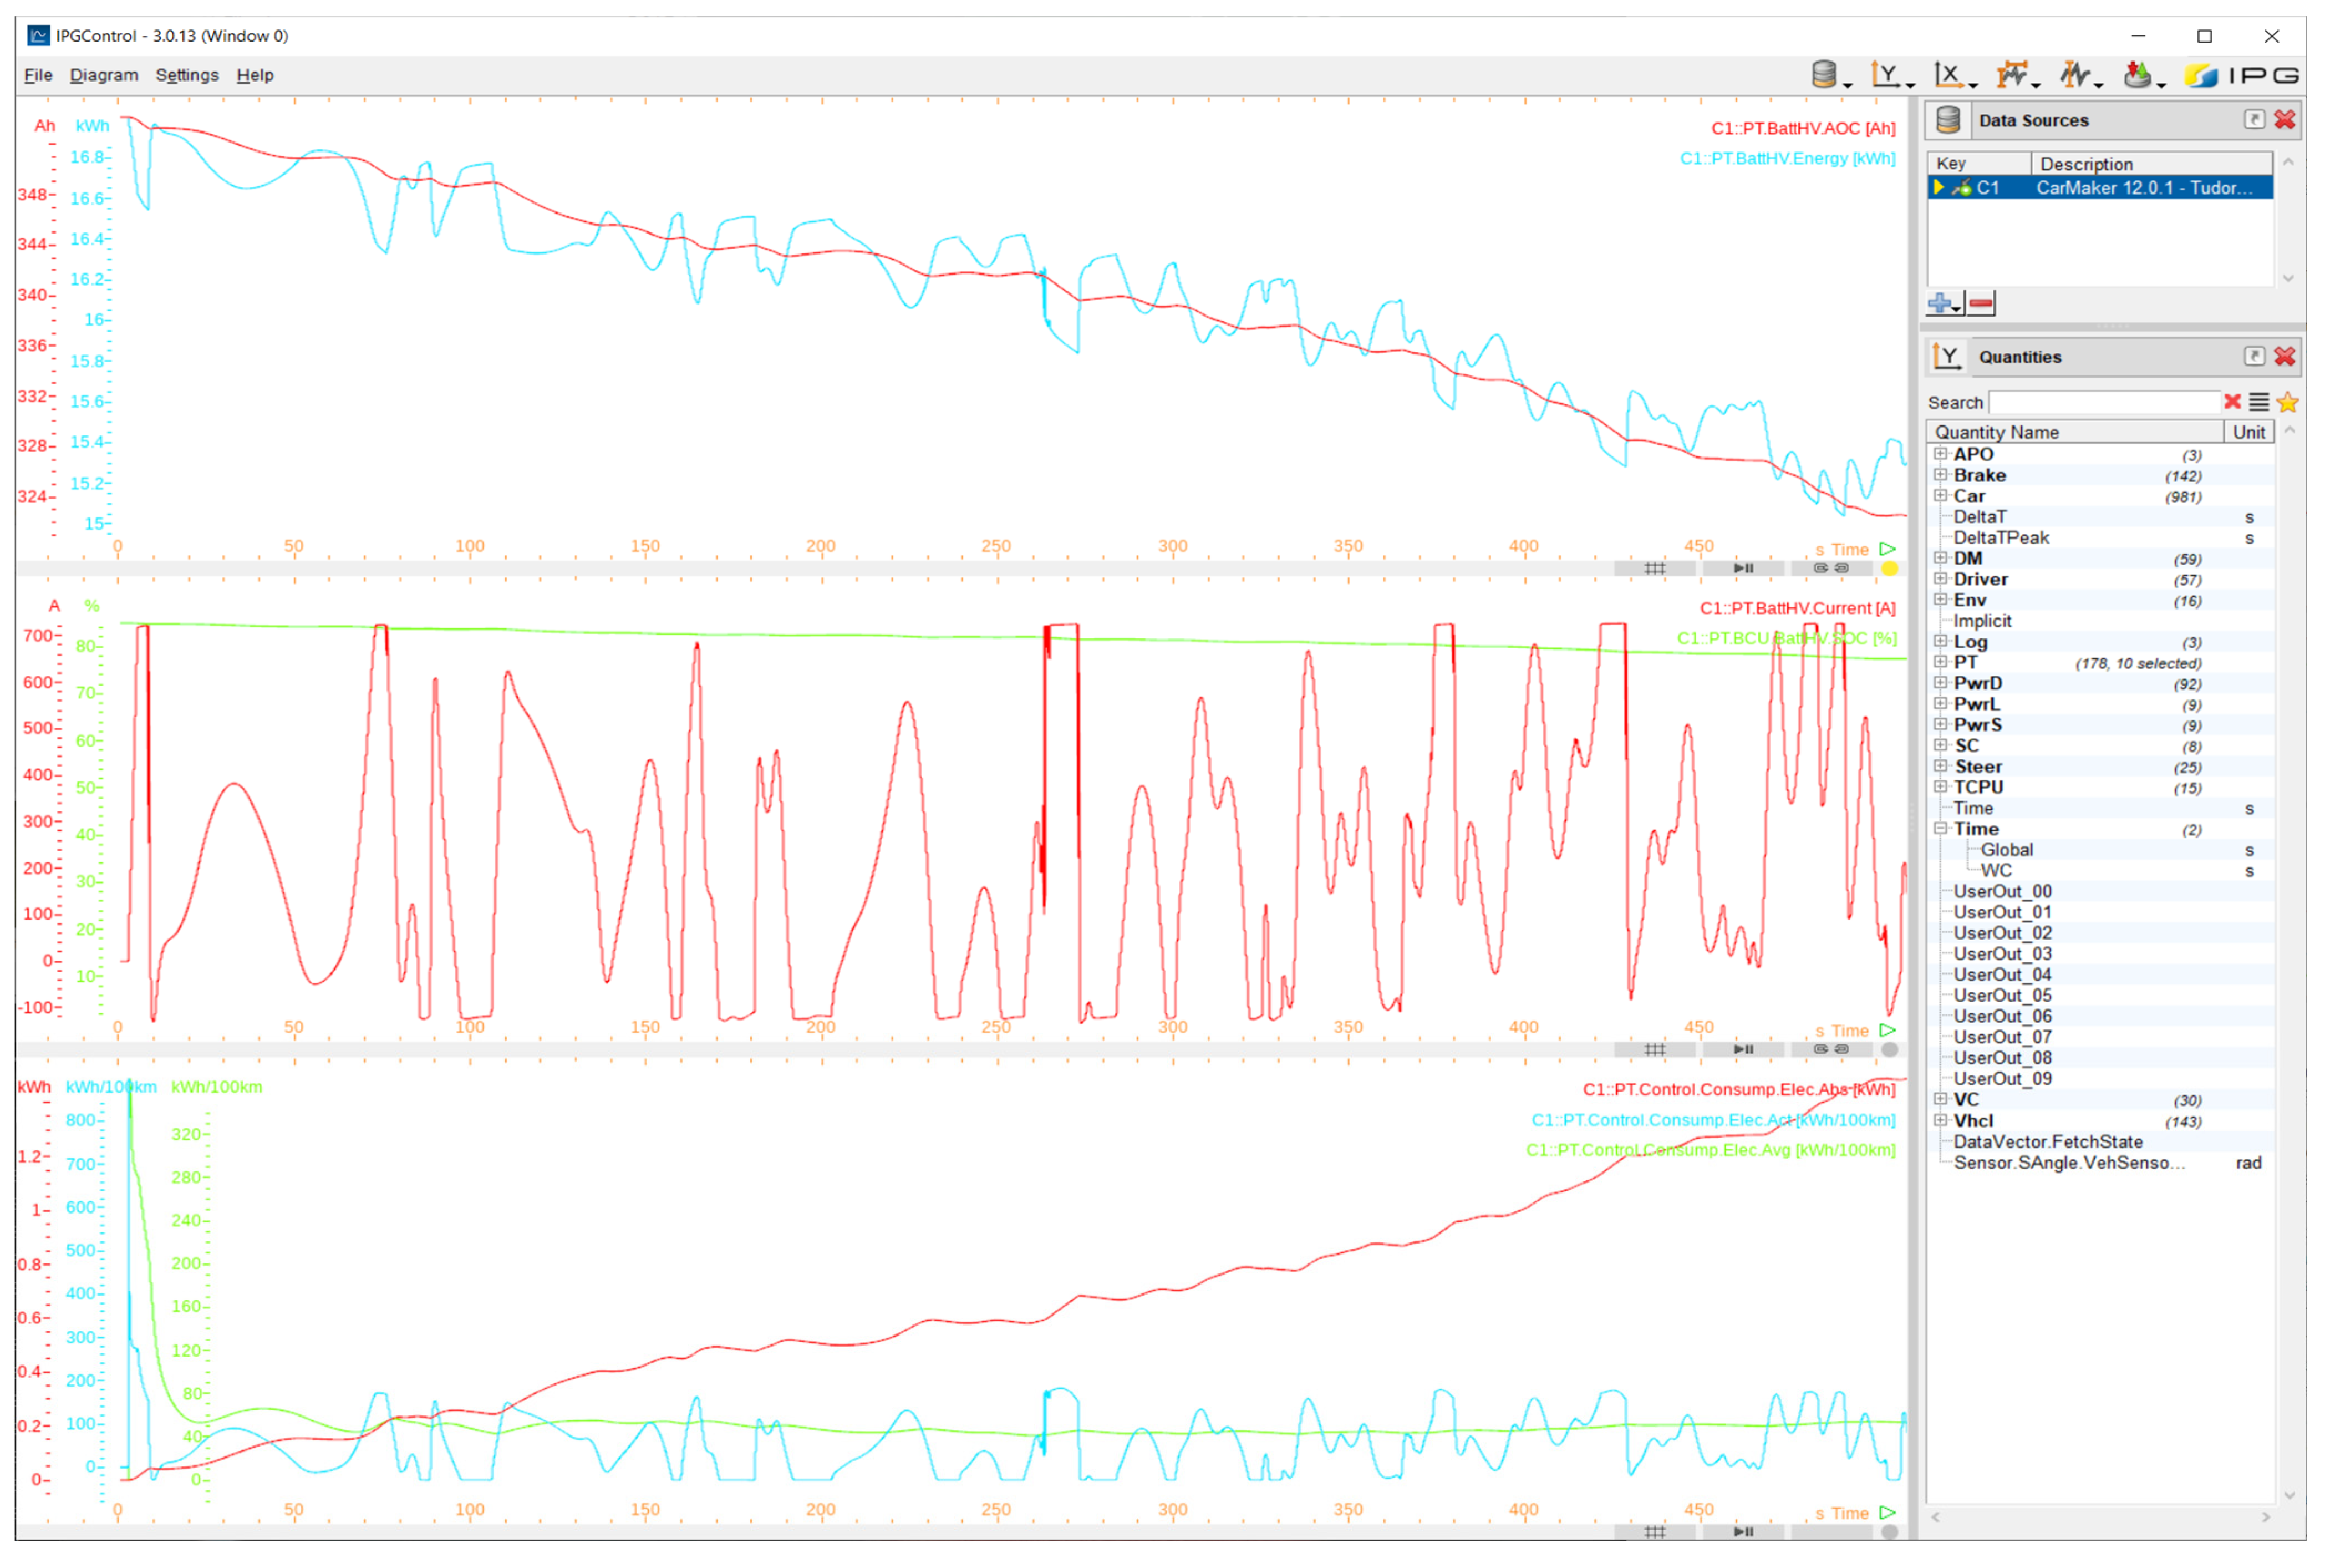Close the Quantities panel
The height and width of the screenshot is (1558, 2325).
(2285, 357)
